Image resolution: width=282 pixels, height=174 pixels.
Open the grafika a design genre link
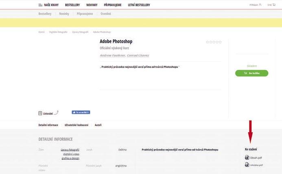pyautogui.click(x=70, y=158)
